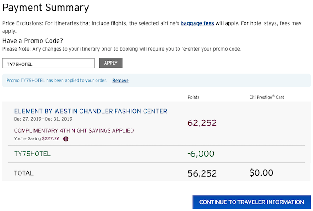Click the savings info icon
Viewport: 313px width, 211px height.
pyautogui.click(x=66, y=139)
